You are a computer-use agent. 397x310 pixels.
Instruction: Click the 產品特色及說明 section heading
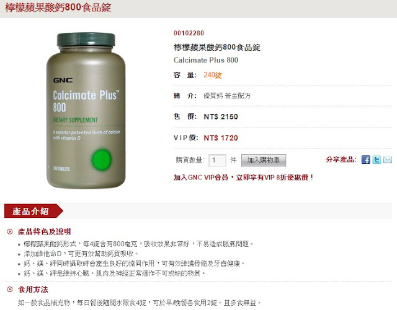coord(45,231)
